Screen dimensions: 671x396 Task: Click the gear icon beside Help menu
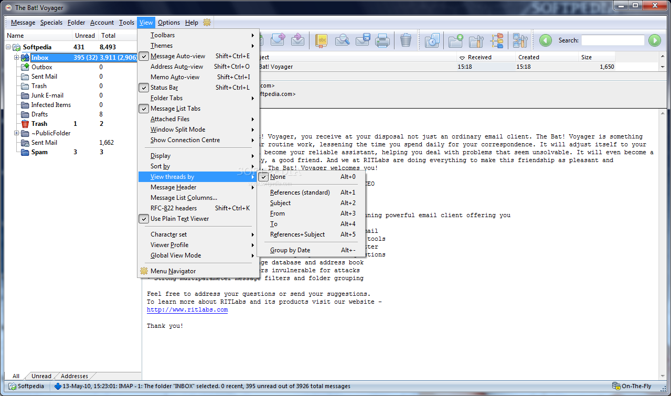[x=207, y=23]
